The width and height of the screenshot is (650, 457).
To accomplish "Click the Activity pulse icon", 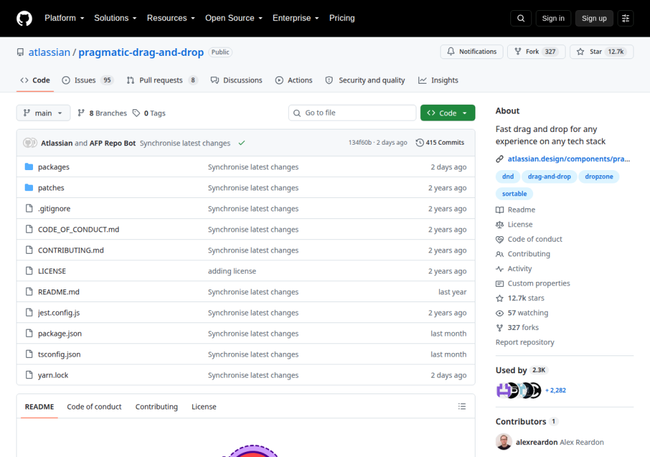I will click(500, 268).
